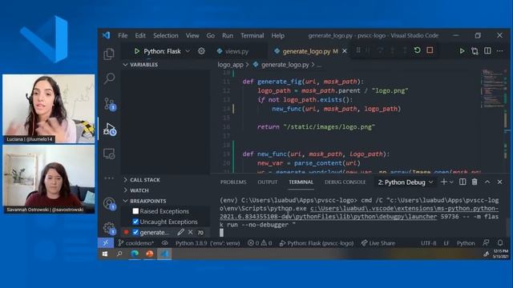Screen dimensions: 513x288
Task: Open the Run and Debug view
Action: pyautogui.click(x=110, y=130)
